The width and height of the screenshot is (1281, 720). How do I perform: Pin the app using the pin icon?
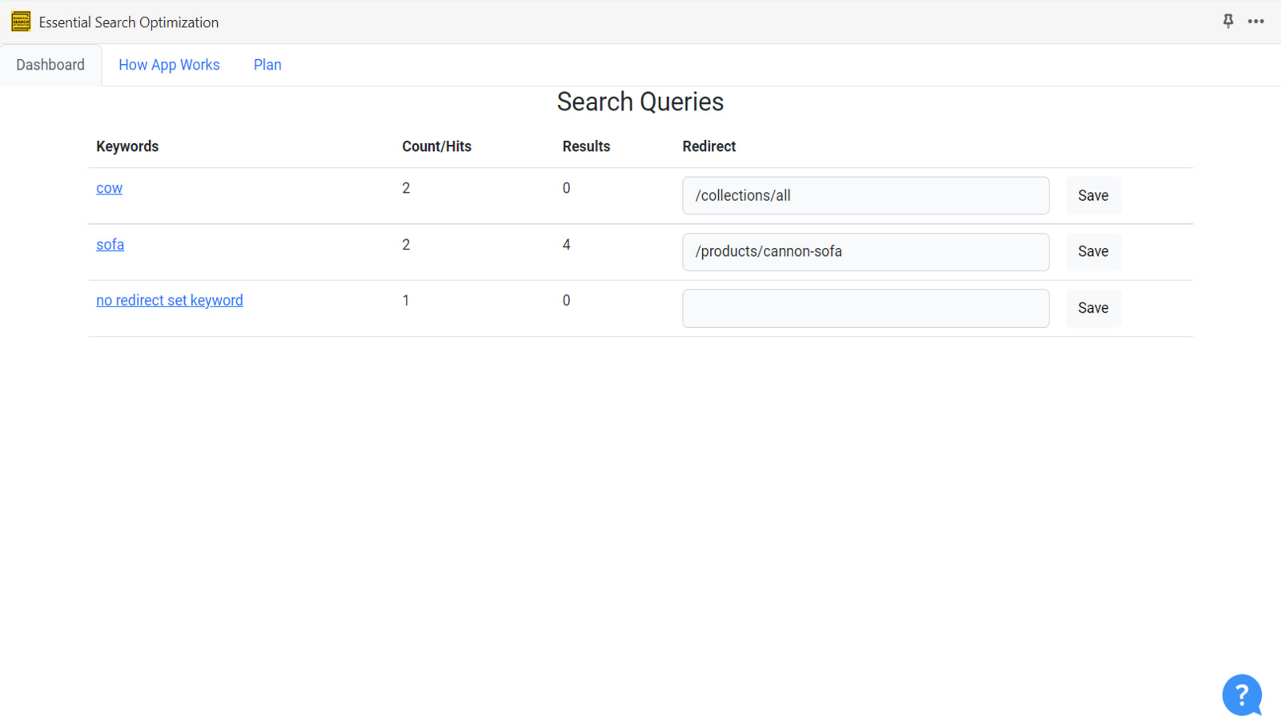[x=1227, y=22]
